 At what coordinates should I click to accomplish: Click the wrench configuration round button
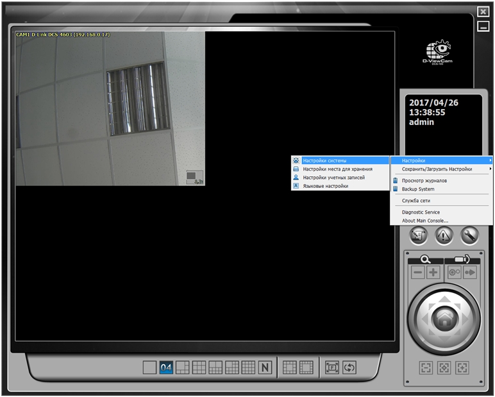point(469,235)
